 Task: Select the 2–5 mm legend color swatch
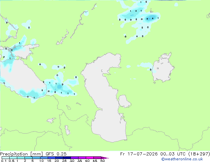tap(28, 158)
